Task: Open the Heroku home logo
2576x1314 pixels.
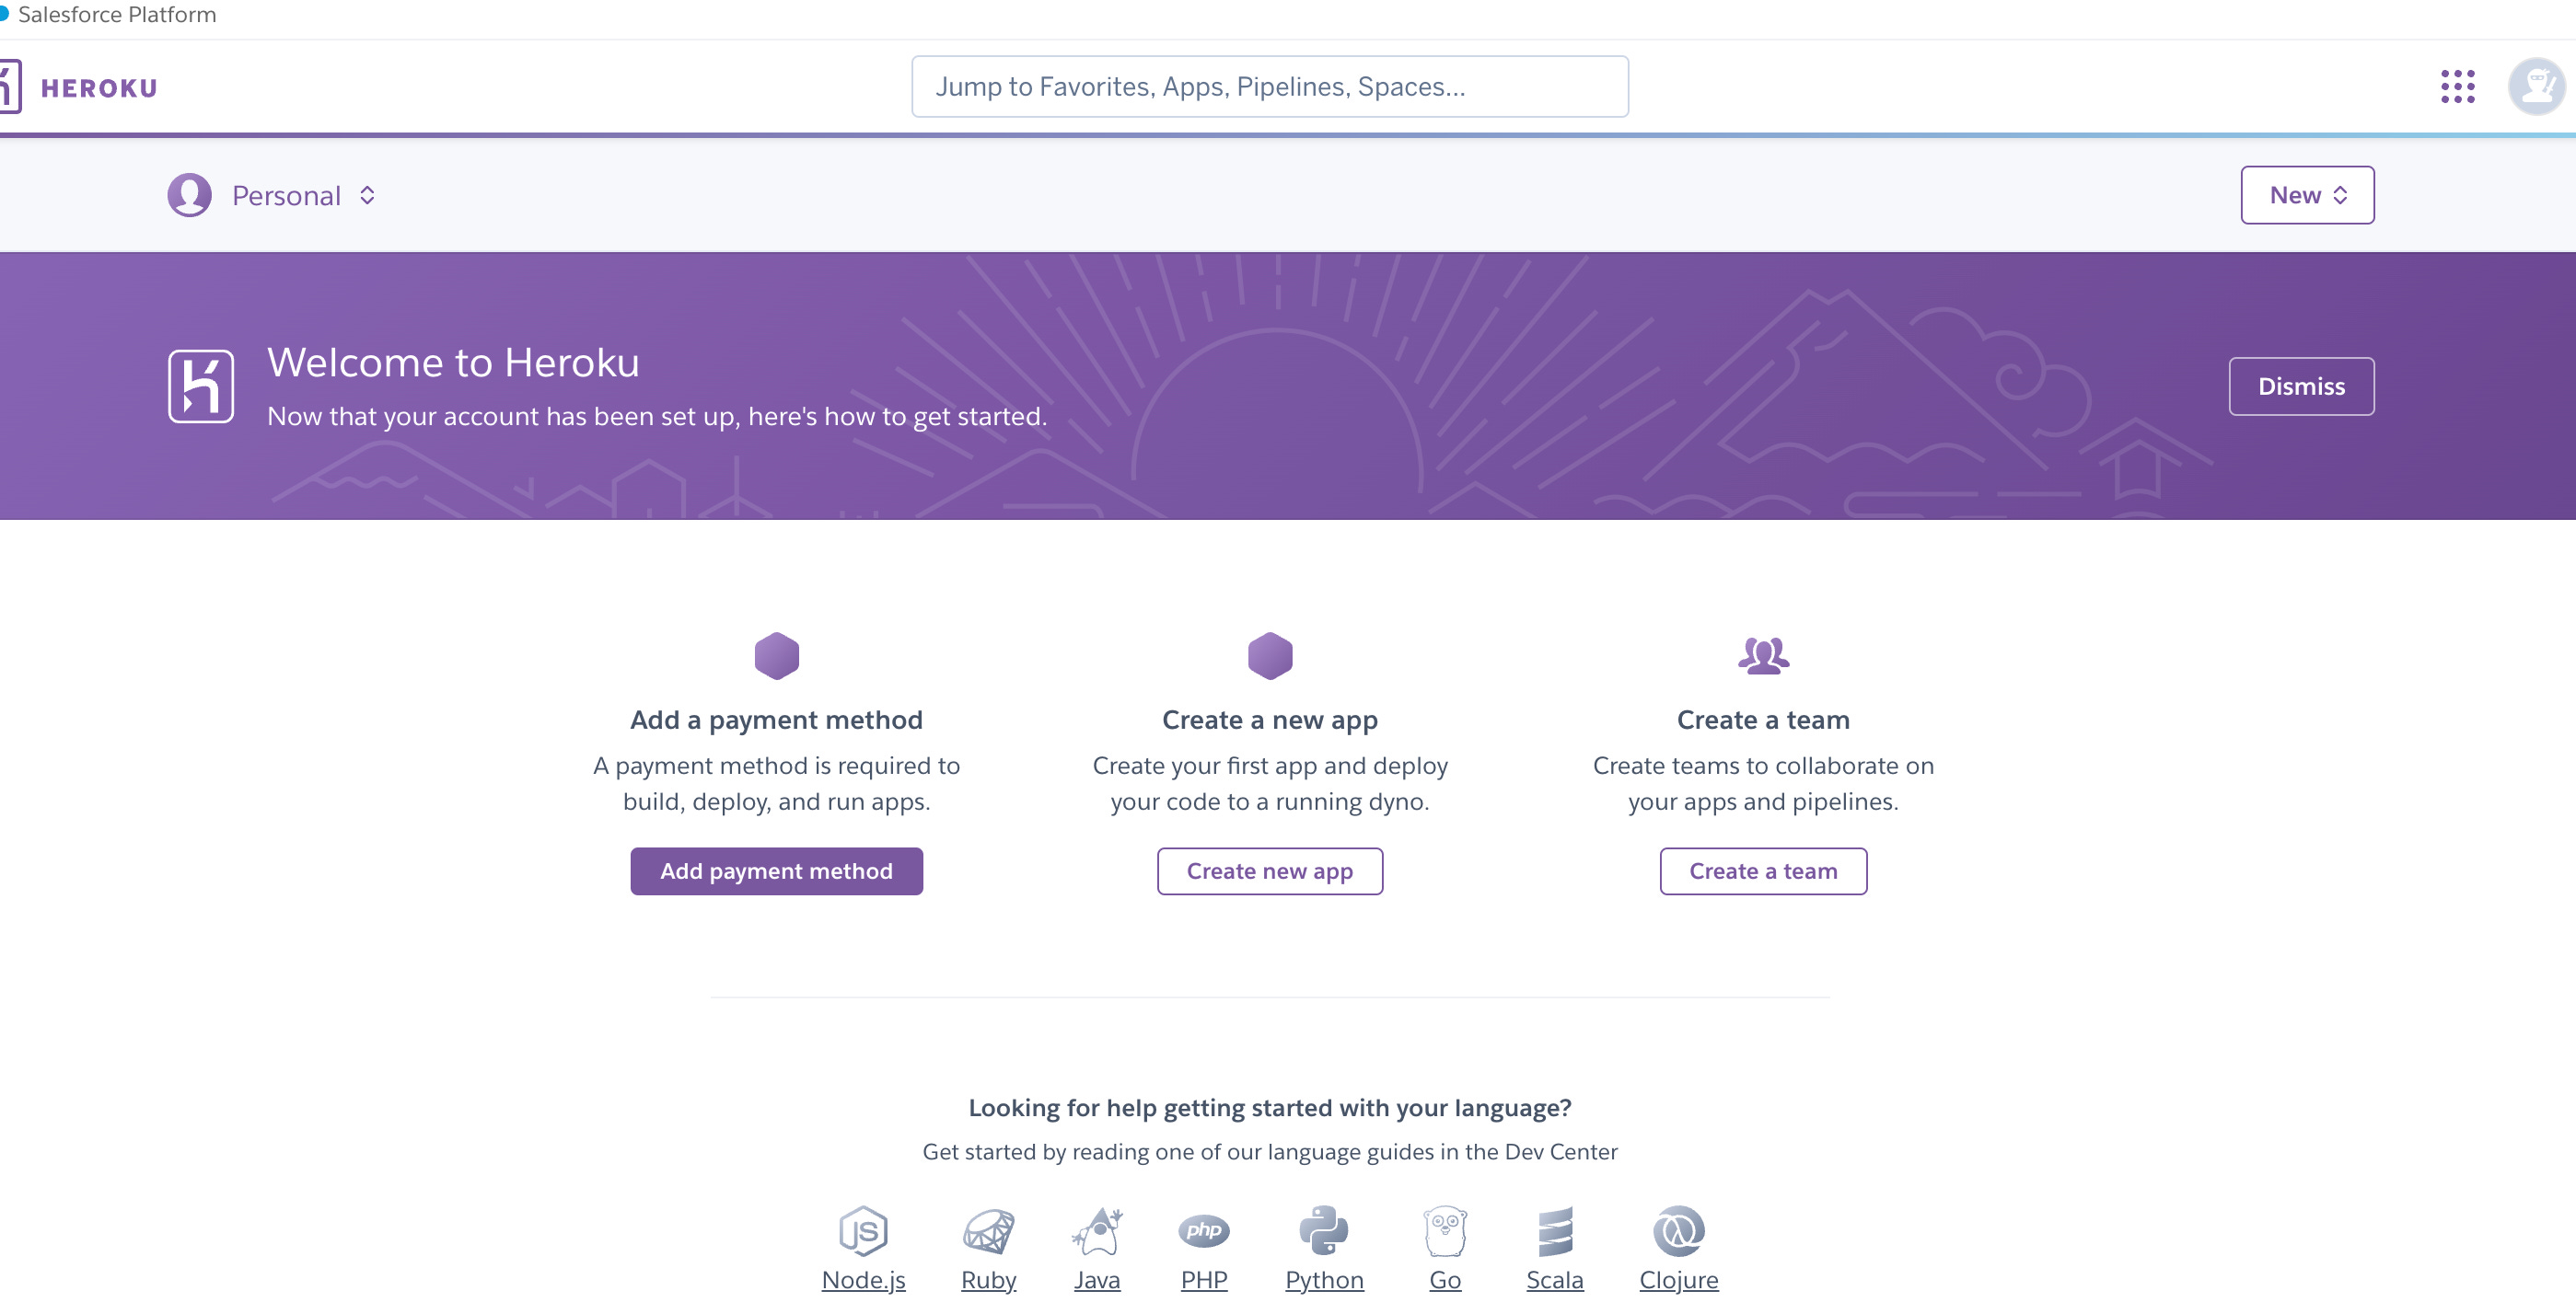Action: click(x=95, y=86)
